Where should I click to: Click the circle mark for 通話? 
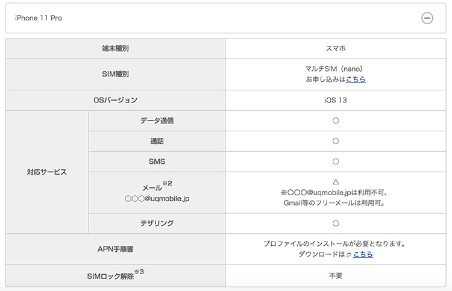[336, 141]
